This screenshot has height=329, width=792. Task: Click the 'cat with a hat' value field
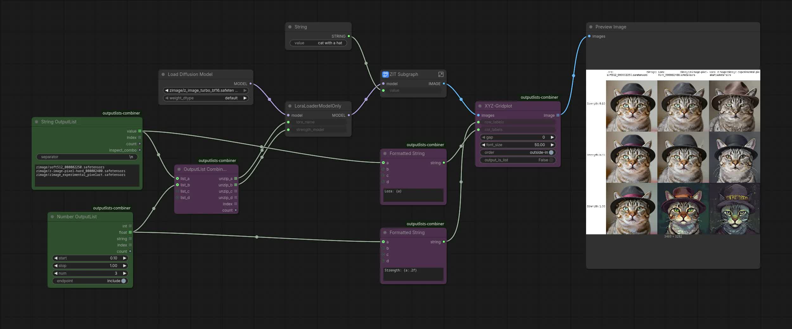[318, 43]
